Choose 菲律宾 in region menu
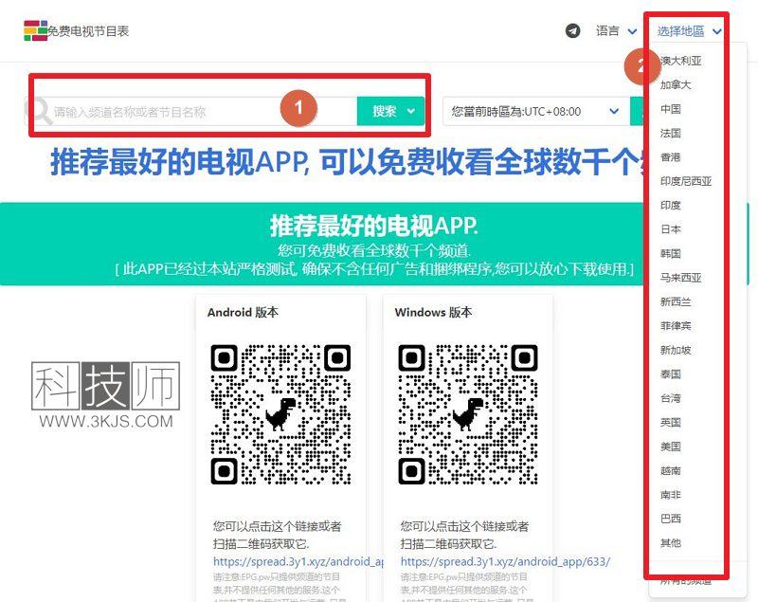The image size is (758, 602). point(676,326)
